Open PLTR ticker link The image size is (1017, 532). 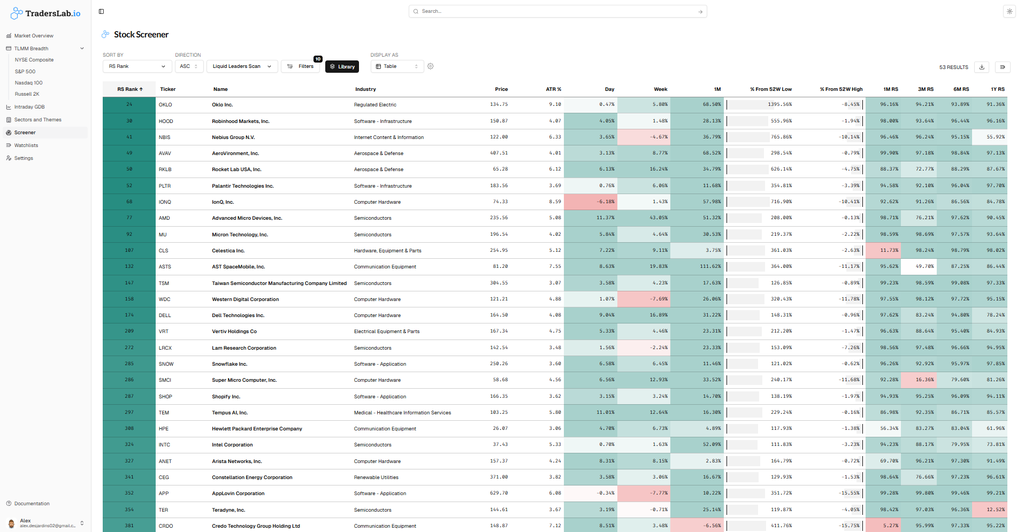click(165, 186)
